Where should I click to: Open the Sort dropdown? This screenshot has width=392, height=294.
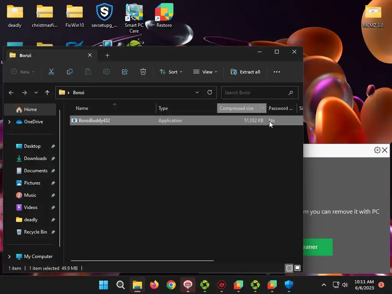pyautogui.click(x=171, y=72)
